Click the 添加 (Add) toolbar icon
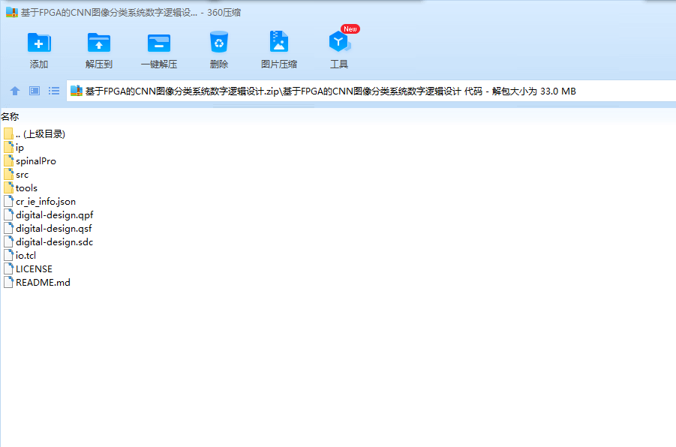Viewport: 676px width, 447px height. (39, 43)
